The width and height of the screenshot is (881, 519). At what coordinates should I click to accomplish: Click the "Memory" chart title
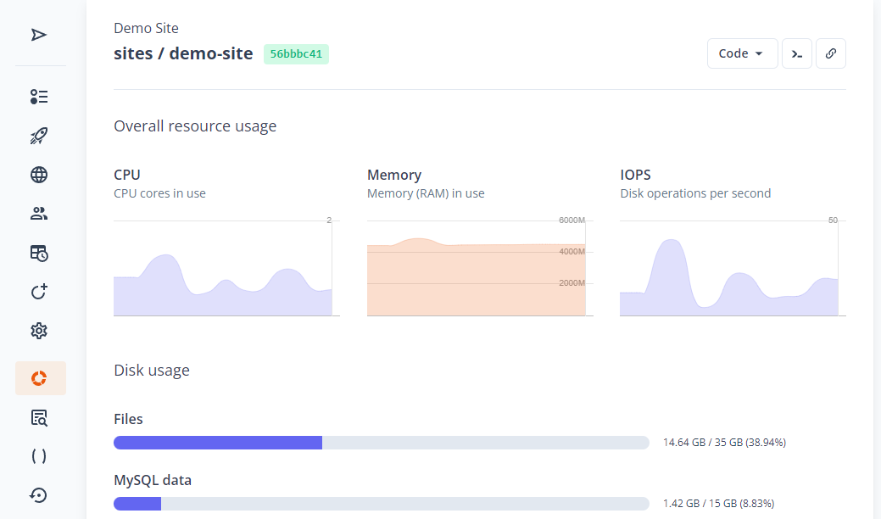coord(394,175)
